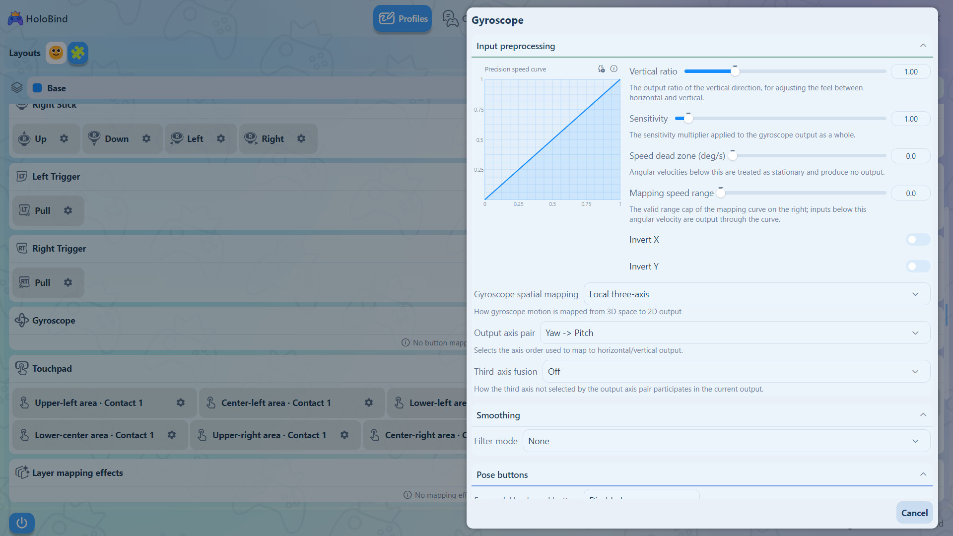Click the Mapping speed range value field

[x=910, y=194]
